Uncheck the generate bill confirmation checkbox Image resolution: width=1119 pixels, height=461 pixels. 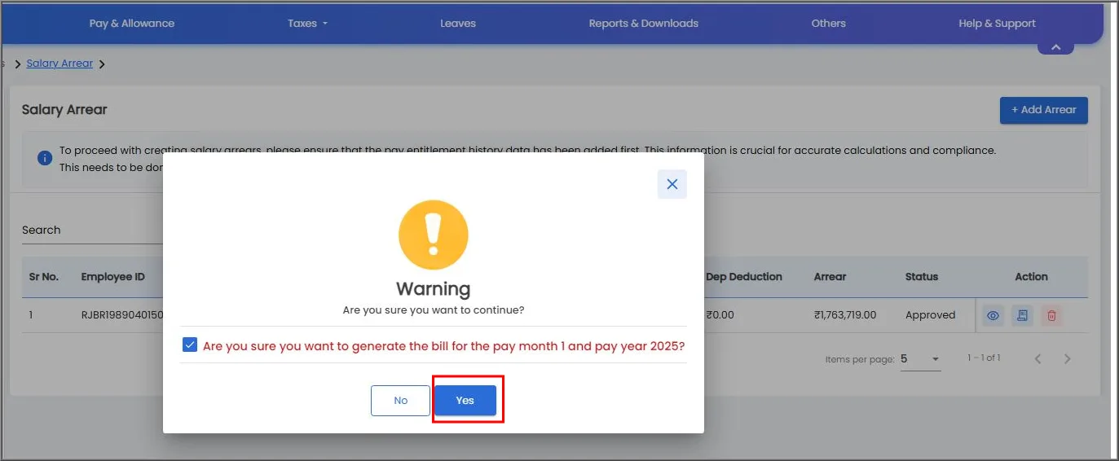point(190,345)
